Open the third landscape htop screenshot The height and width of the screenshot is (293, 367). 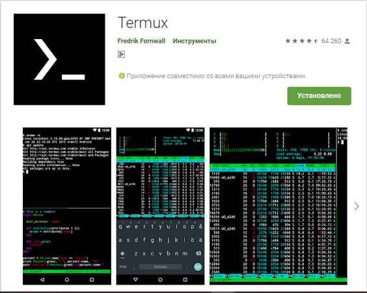coord(279,206)
